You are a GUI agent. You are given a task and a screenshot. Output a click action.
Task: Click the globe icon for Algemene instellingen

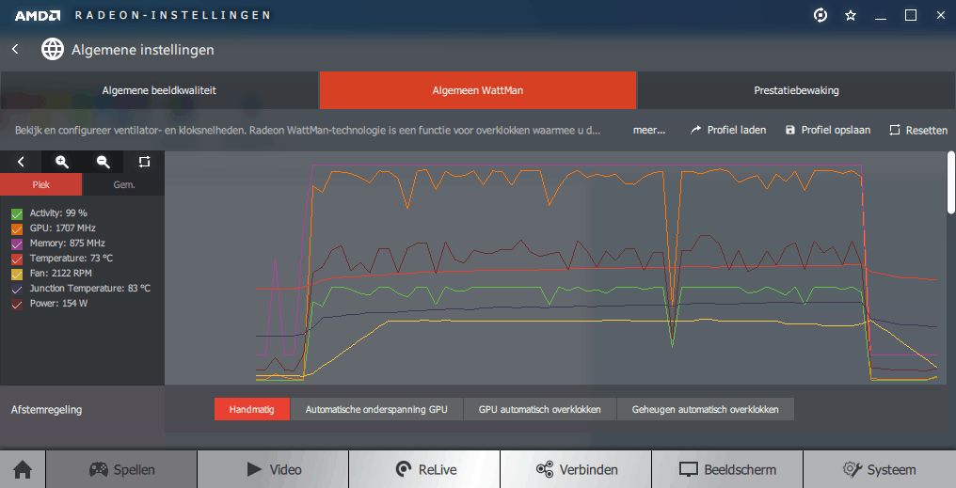point(53,49)
